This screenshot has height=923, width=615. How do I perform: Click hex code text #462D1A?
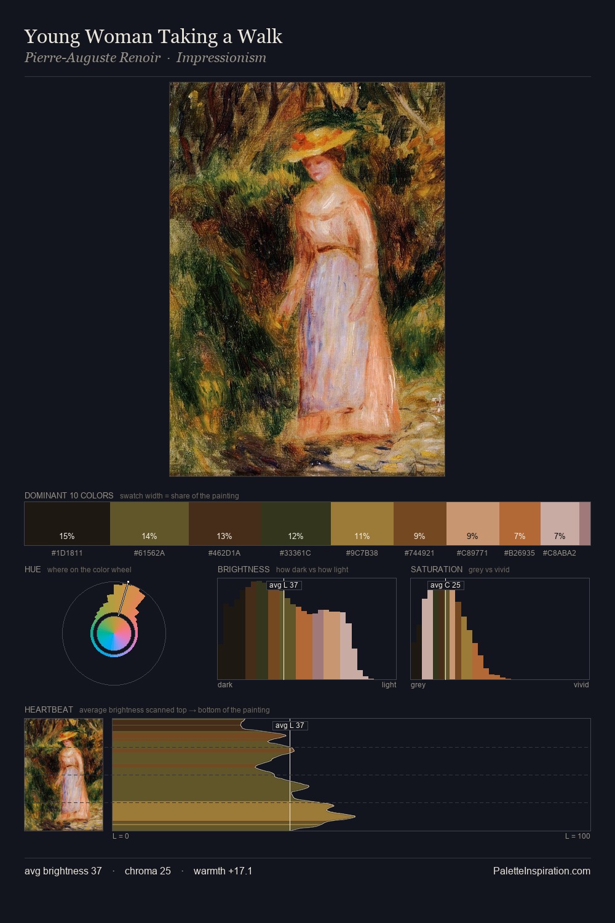pyautogui.click(x=224, y=553)
